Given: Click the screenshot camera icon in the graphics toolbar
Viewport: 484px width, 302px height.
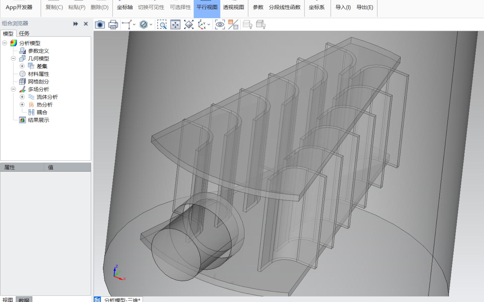Looking at the screenshot, I should [100, 25].
